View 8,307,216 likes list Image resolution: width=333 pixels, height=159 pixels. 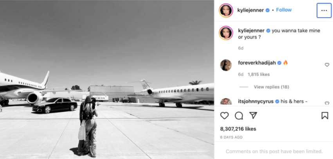(238, 129)
